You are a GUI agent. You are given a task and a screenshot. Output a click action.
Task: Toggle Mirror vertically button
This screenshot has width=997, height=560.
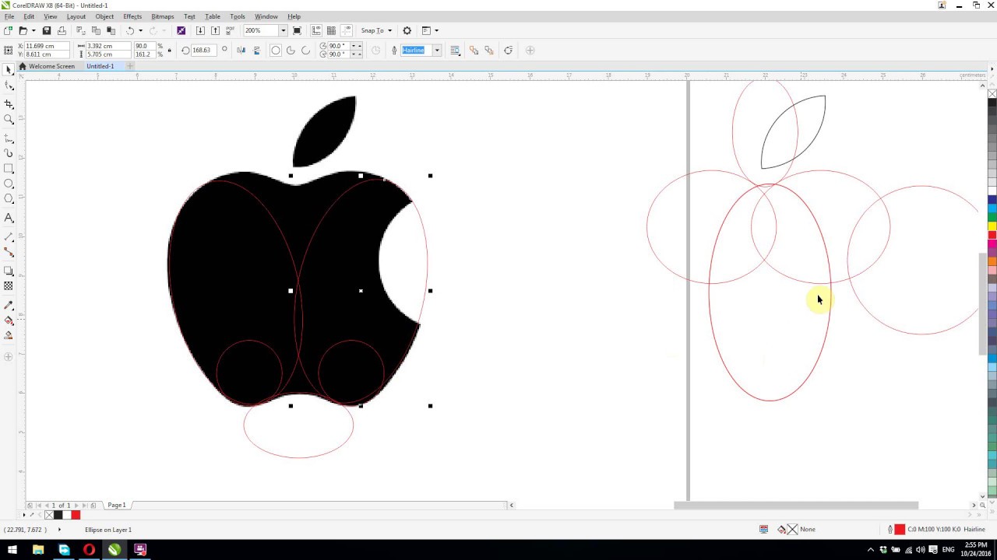point(255,51)
